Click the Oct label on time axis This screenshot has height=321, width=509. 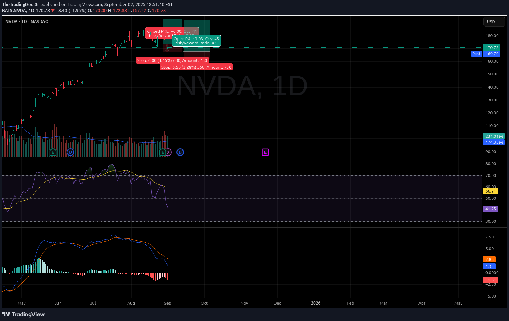[x=204, y=303]
